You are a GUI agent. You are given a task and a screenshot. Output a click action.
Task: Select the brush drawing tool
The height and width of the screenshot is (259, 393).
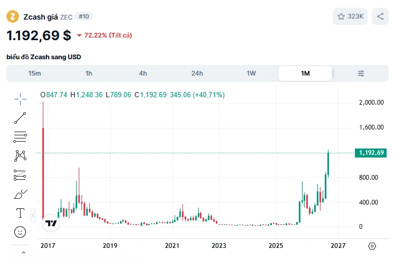click(x=20, y=194)
